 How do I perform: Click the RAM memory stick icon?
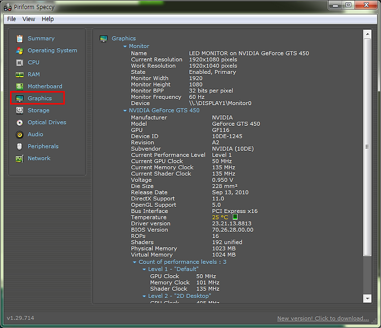20,75
